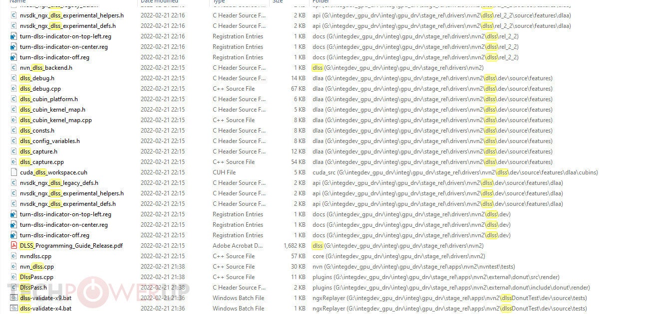Click registry icon of turn-dlss-indicator-on-center.reg in rel_2_2
Screen dimensions: 657x314
(x=14, y=47)
